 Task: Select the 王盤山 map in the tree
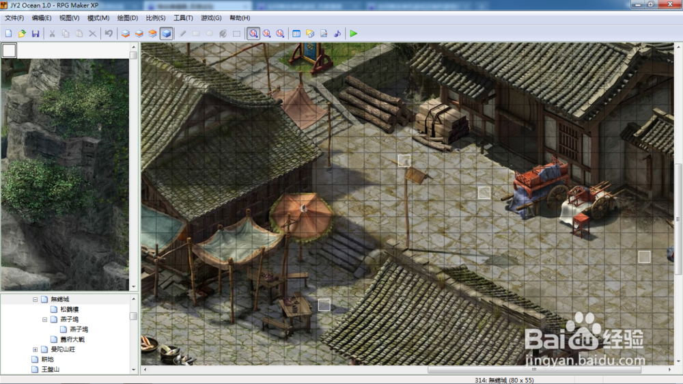click(x=50, y=369)
